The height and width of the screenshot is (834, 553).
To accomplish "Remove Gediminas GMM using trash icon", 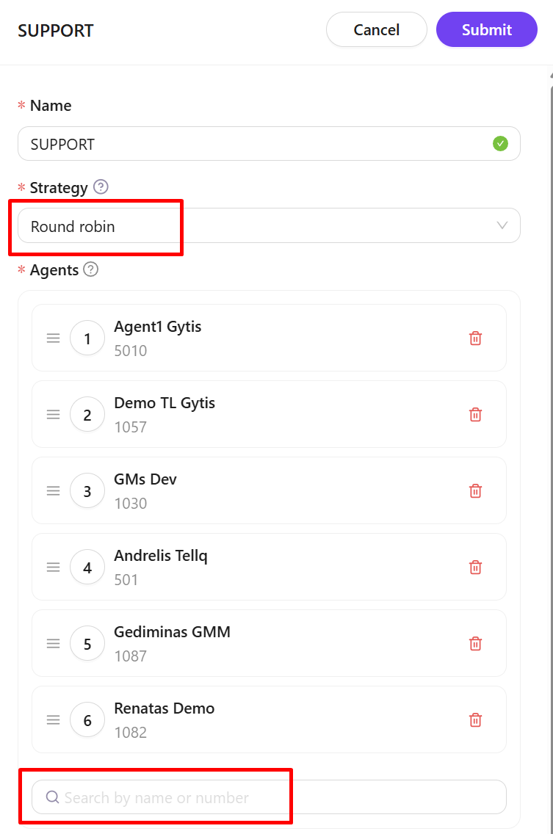I will pos(475,644).
